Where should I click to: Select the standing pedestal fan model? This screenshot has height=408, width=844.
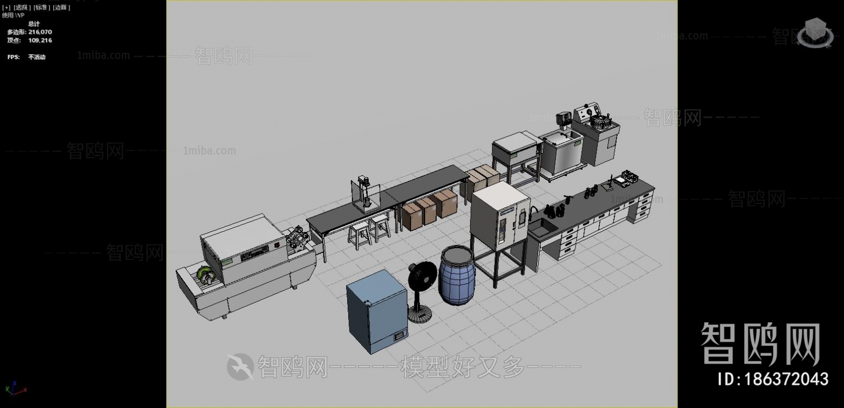click(421, 293)
